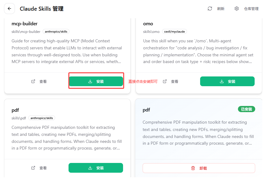Install the mcp-builder skill
The height and width of the screenshot is (180, 272).
coord(96,81)
